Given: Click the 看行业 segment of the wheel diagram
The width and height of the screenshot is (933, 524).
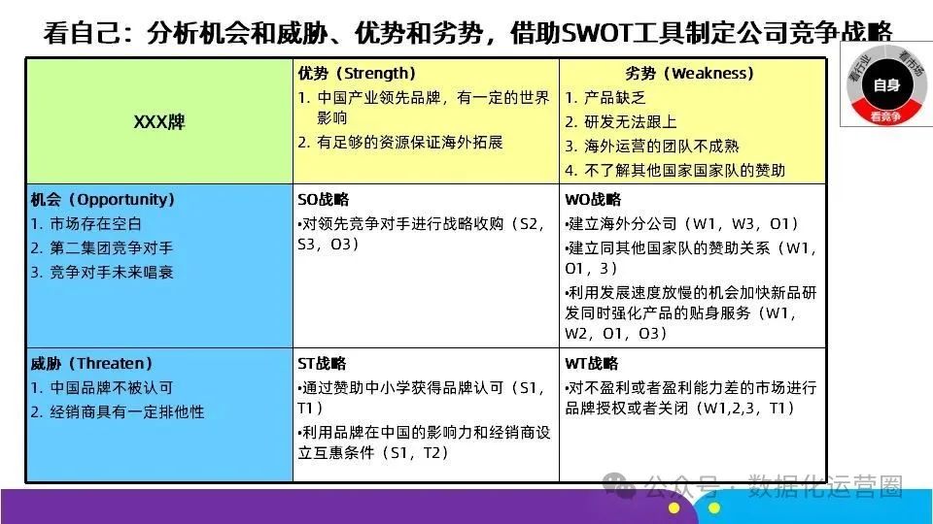Looking at the screenshot, I should coord(858,67).
